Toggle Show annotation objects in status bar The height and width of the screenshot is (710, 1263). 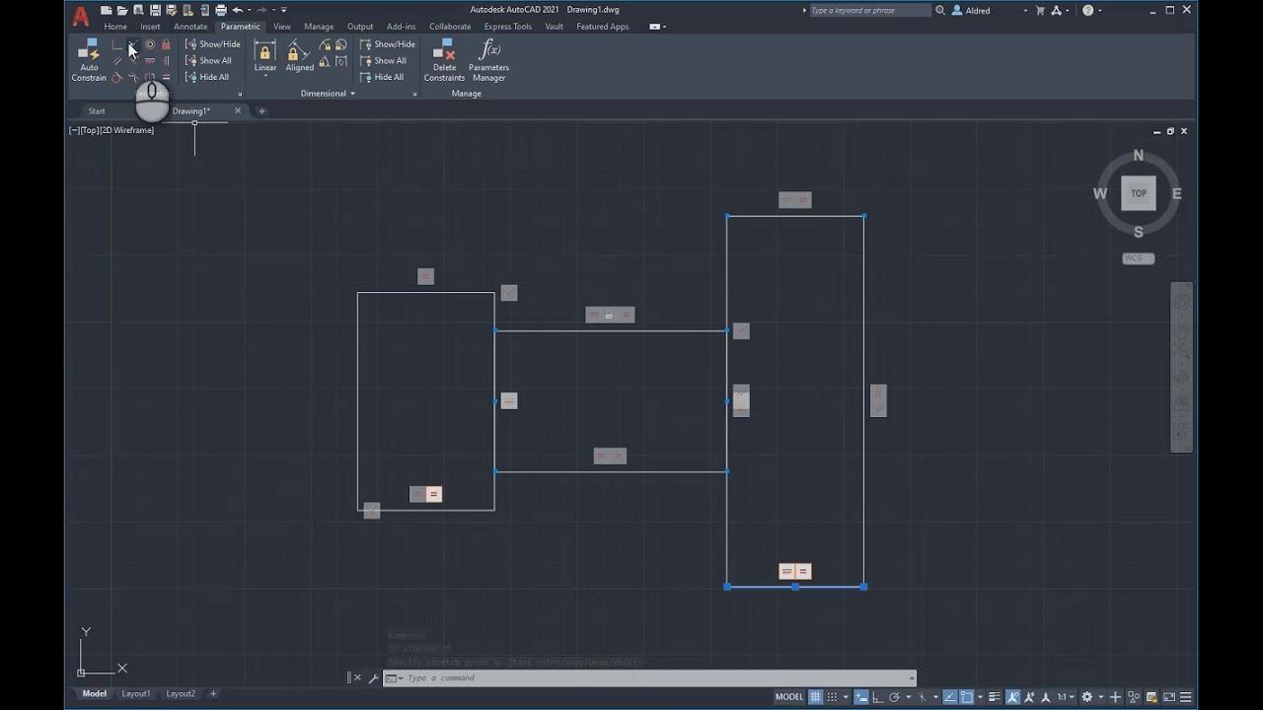(x=1013, y=697)
